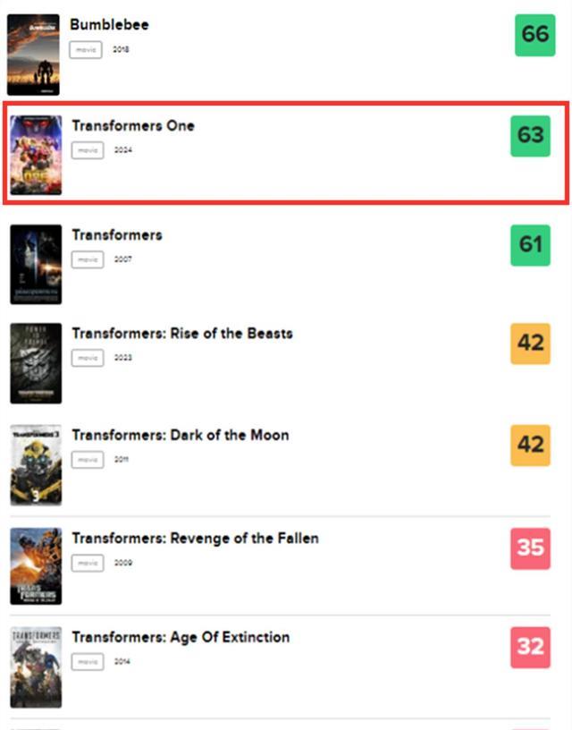Image resolution: width=572 pixels, height=730 pixels.
Task: Select the red 32 score badge
Action: 531,648
